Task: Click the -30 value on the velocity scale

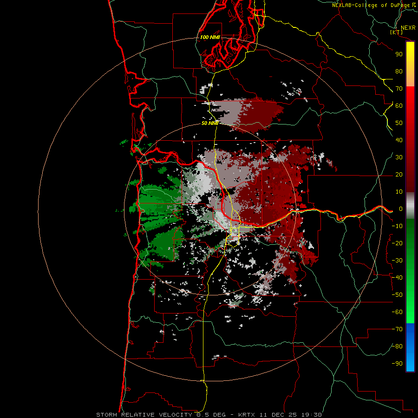Action: 397,261
